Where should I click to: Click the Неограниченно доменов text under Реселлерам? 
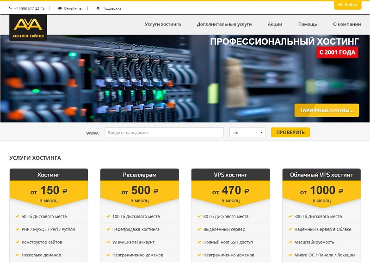[137, 255]
